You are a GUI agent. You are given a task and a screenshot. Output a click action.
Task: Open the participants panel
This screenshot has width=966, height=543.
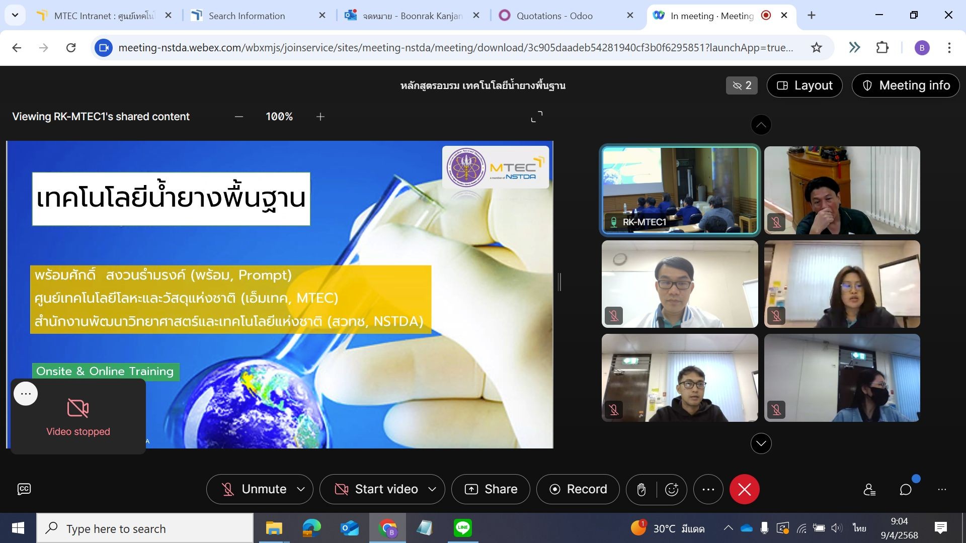click(869, 489)
